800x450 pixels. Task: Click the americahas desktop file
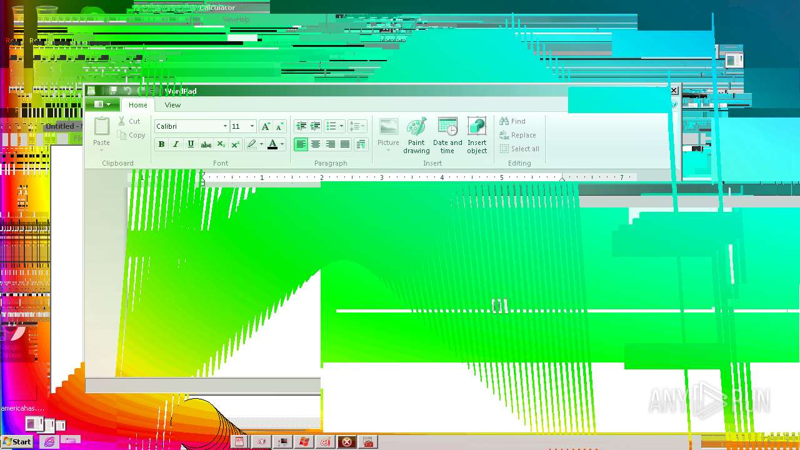point(22,408)
